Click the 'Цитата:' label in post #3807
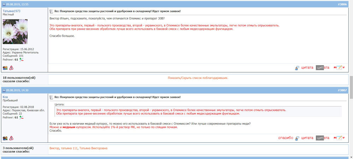This screenshot has width=353, height=159. tap(59, 104)
